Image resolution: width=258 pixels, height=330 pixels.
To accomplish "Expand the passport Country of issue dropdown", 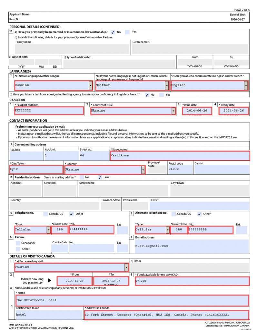I will 173,111.
